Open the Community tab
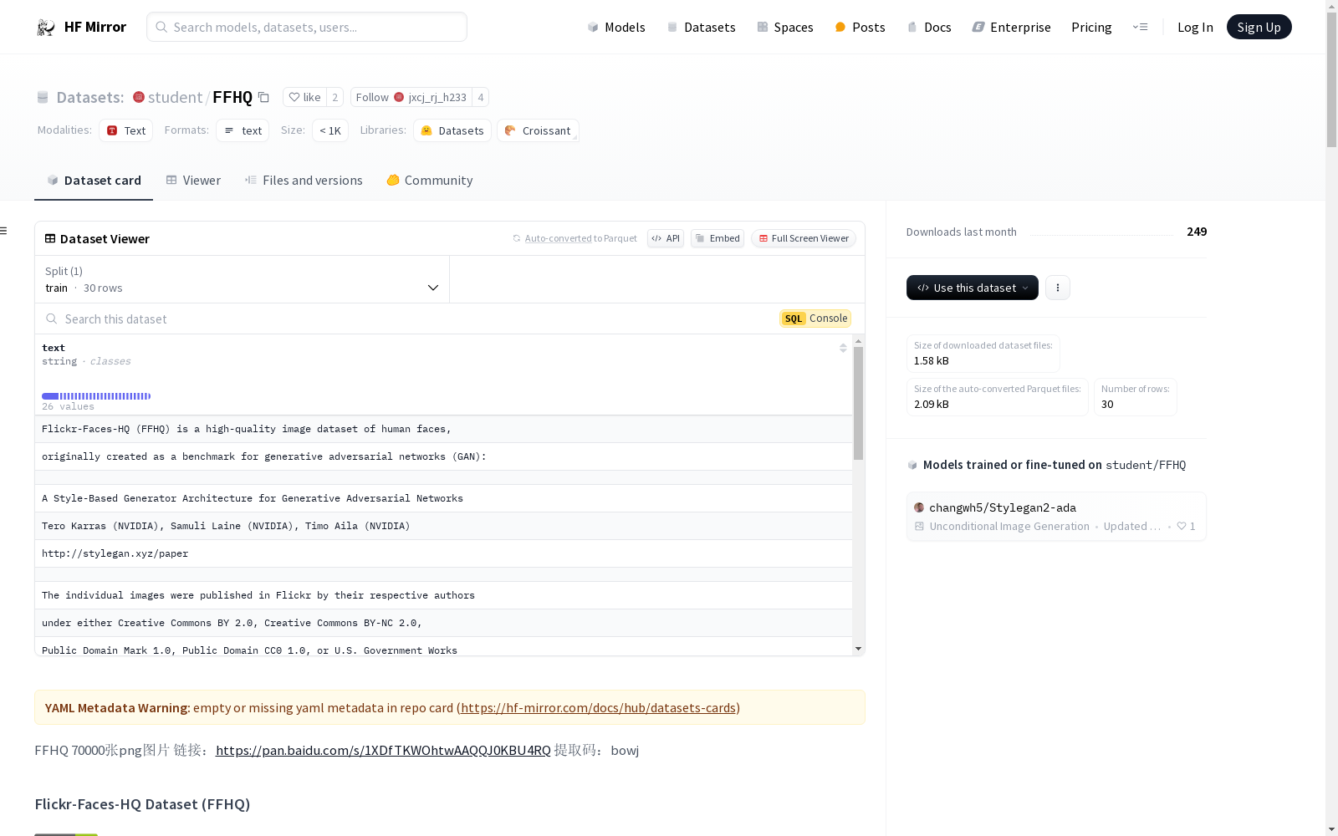The height and width of the screenshot is (836, 1338). (x=430, y=181)
